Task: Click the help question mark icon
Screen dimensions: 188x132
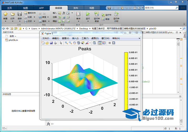Action: tap(139, 8)
